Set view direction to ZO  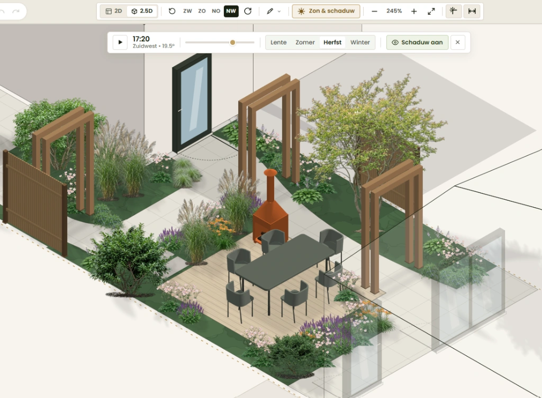point(202,11)
